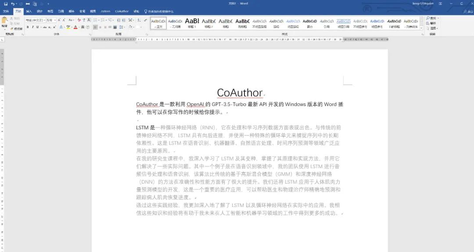The width and height of the screenshot is (474, 252).
Task: Toggle show/hide paragraph marks
Action: (145, 20)
